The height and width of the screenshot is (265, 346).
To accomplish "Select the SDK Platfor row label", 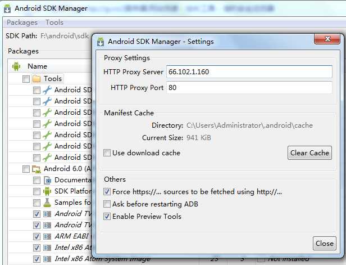I will (73, 191).
